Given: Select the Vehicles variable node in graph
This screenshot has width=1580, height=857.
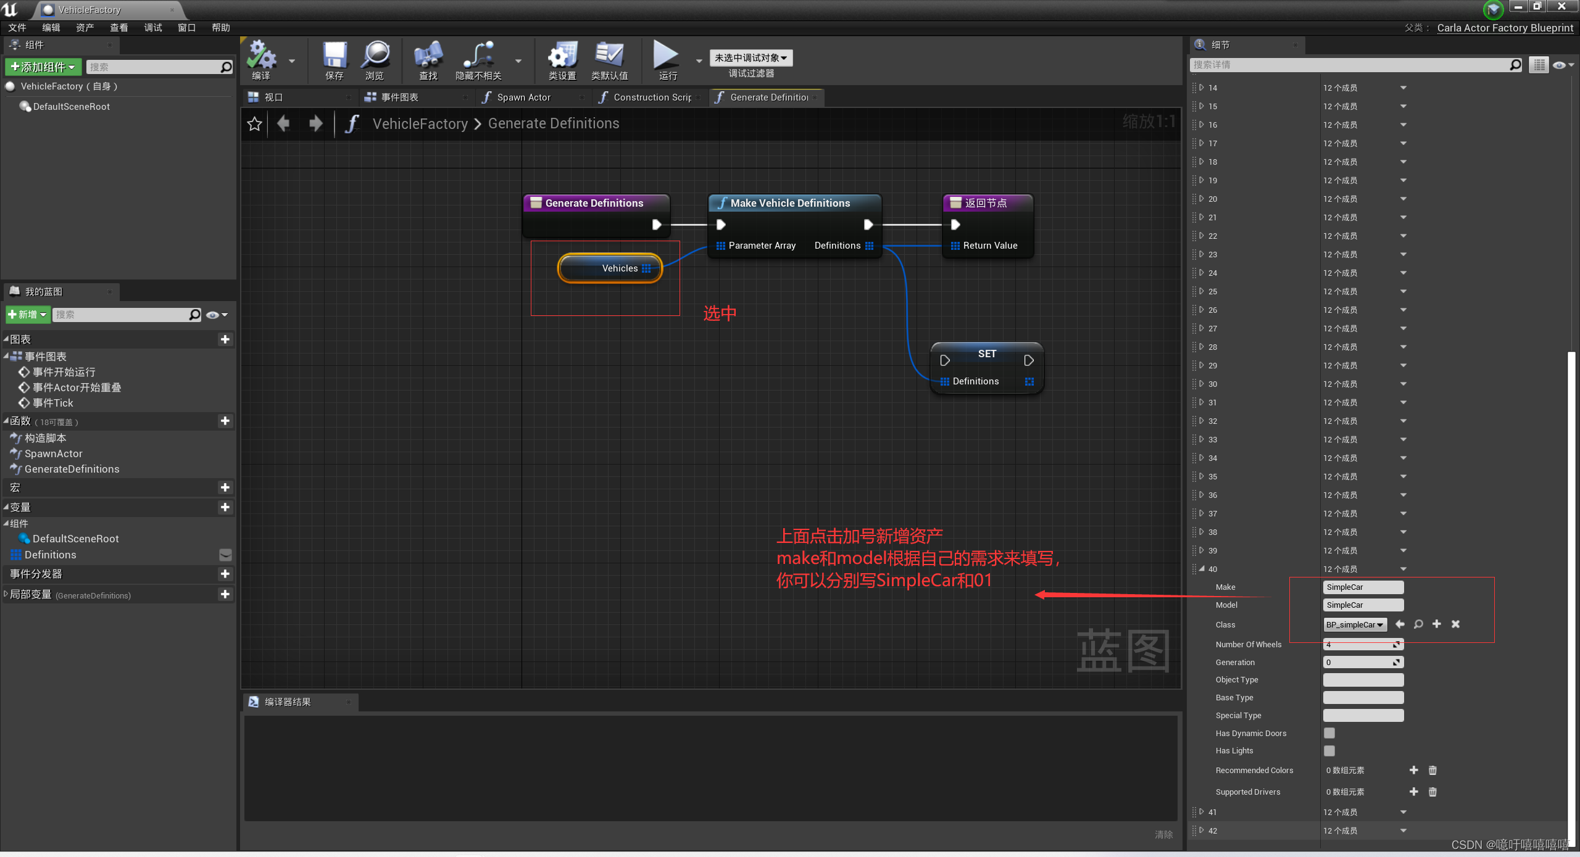Looking at the screenshot, I should [610, 268].
